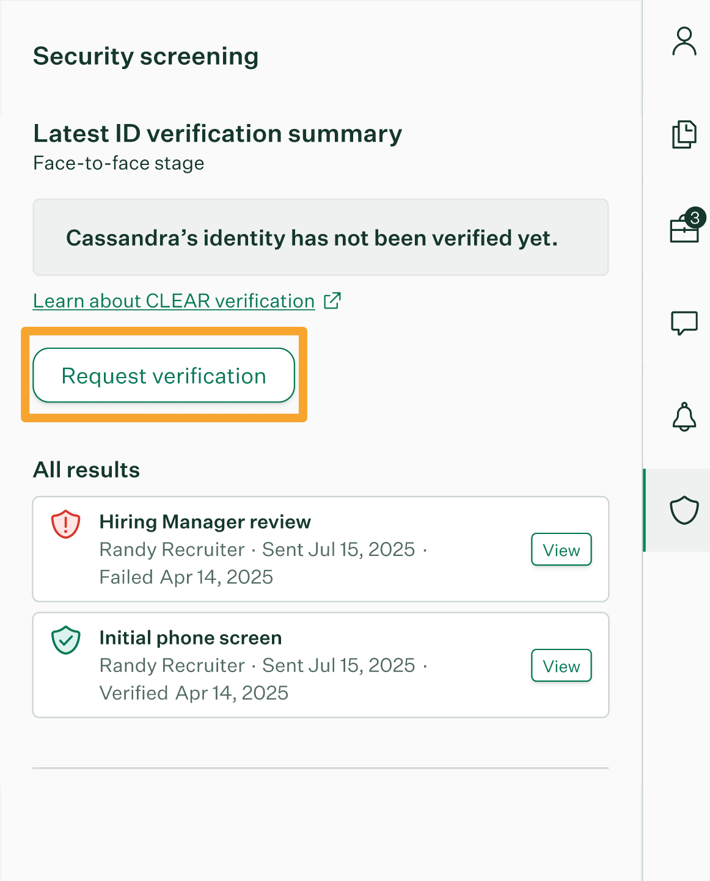This screenshot has width=710, height=881.
Task: Click the external link icon beside CLEAR link
Action: (332, 301)
